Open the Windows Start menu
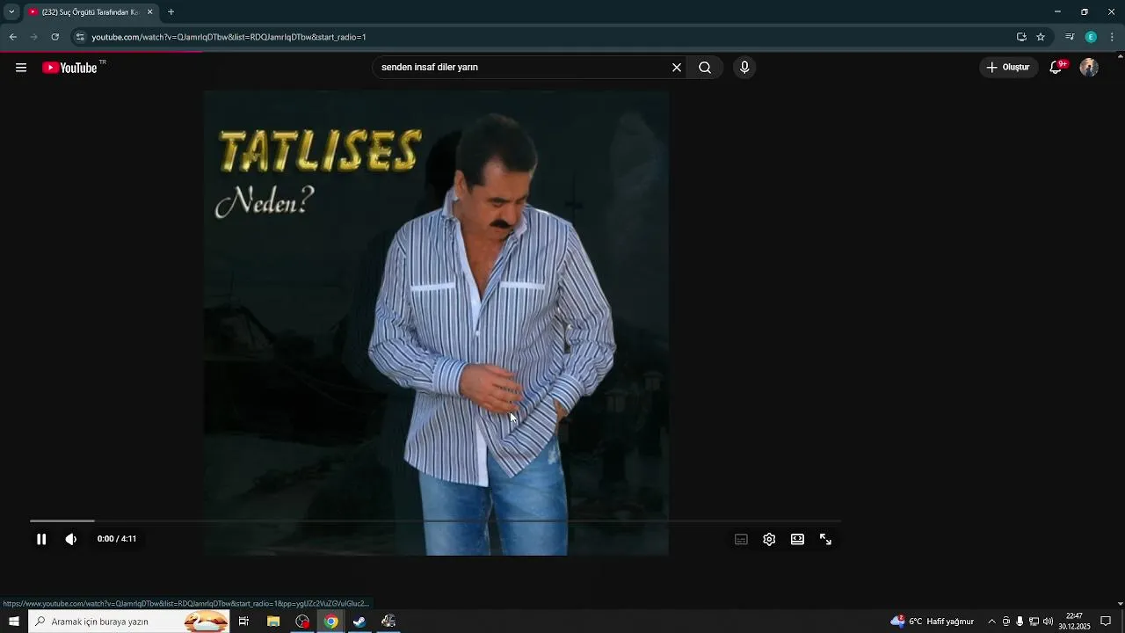This screenshot has width=1125, height=633. (x=13, y=622)
